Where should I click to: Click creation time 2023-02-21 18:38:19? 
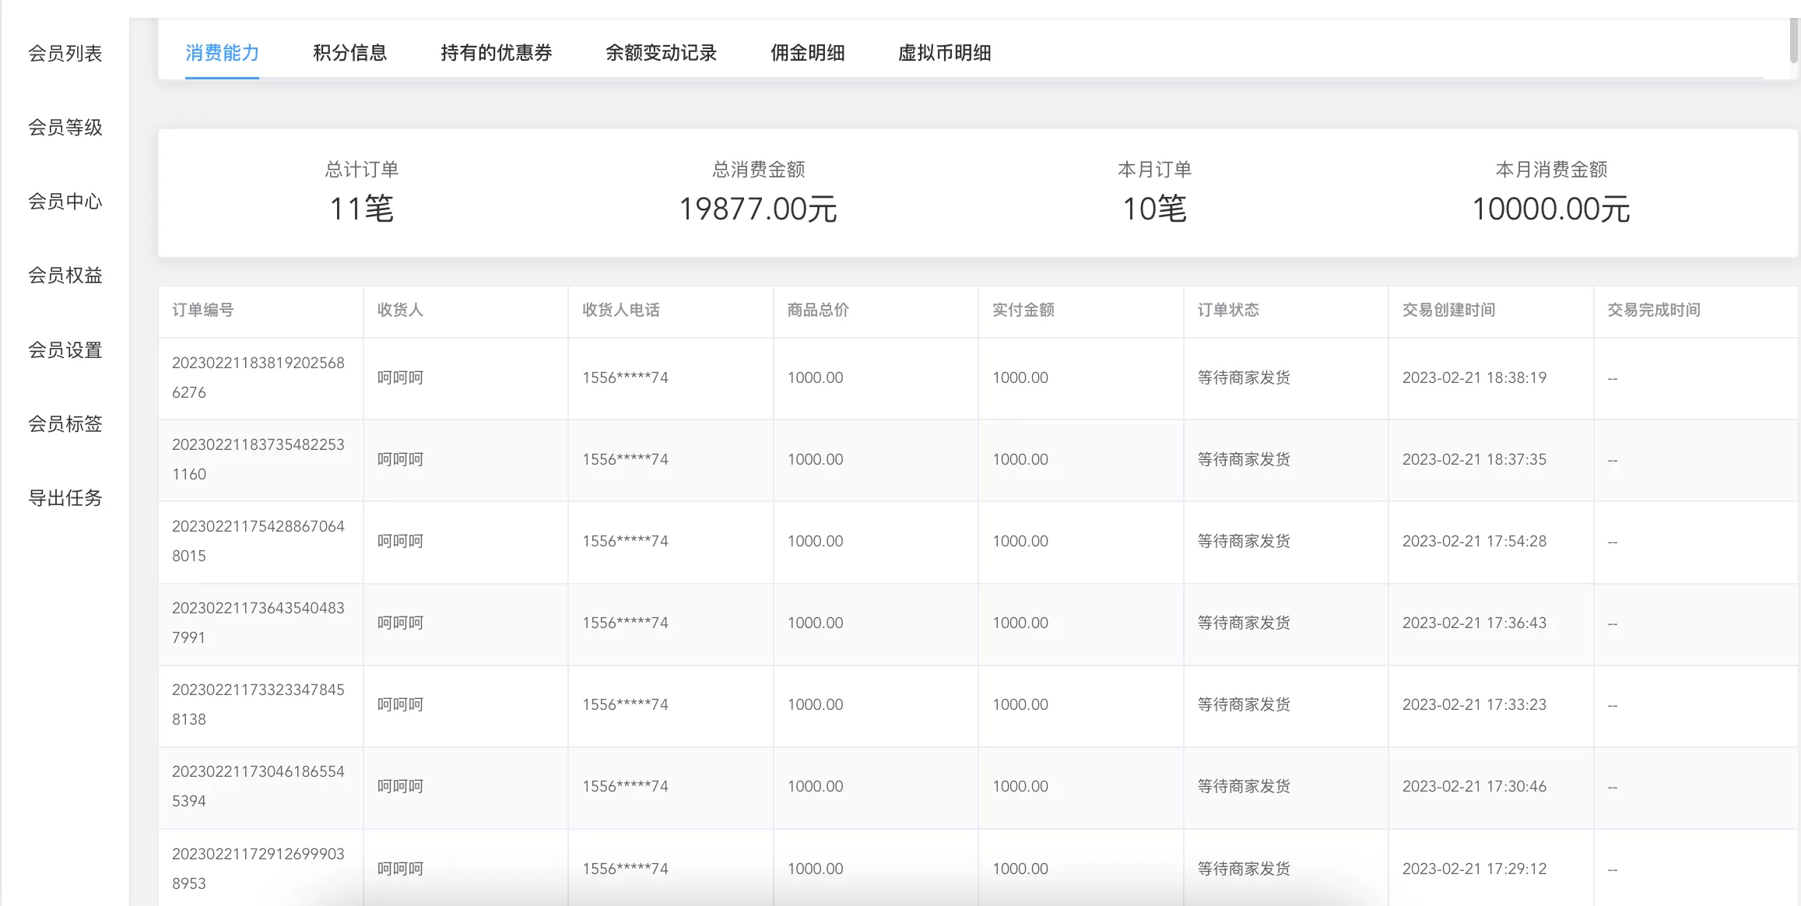click(1474, 377)
